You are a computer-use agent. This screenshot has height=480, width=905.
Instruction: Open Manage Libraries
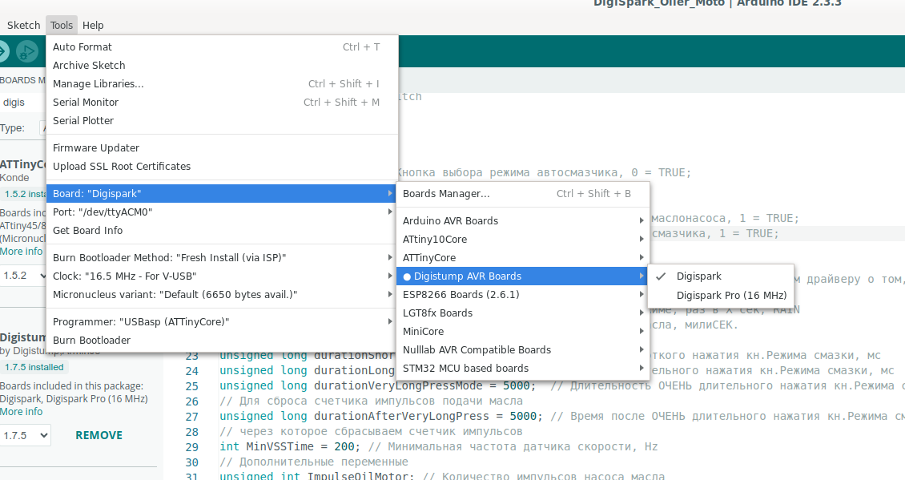(x=222, y=84)
